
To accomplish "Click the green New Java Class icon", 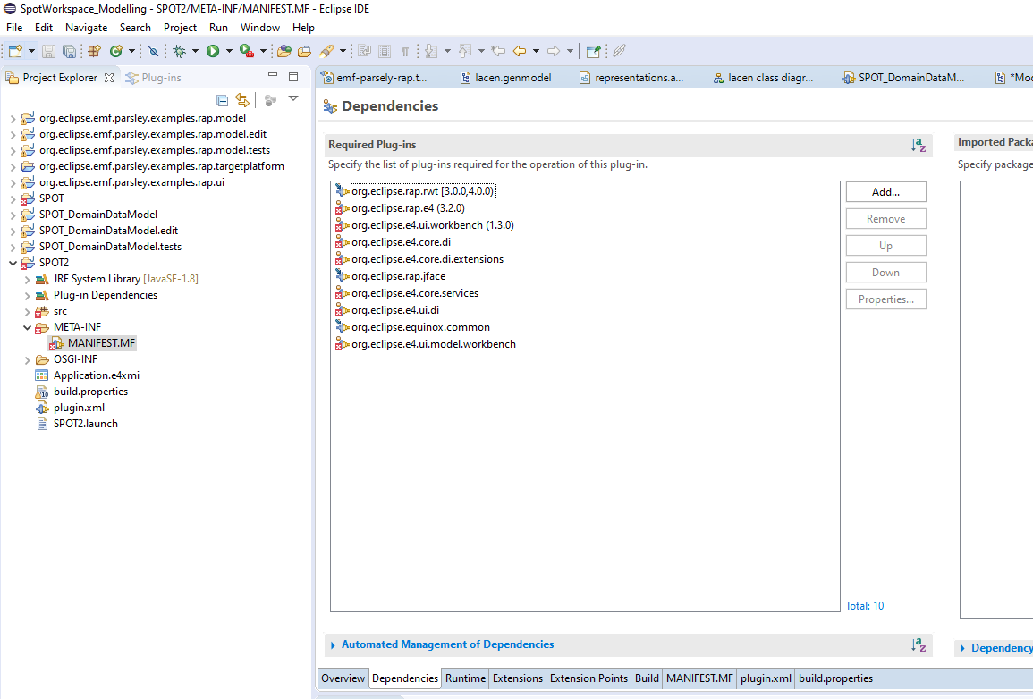I will [x=116, y=51].
